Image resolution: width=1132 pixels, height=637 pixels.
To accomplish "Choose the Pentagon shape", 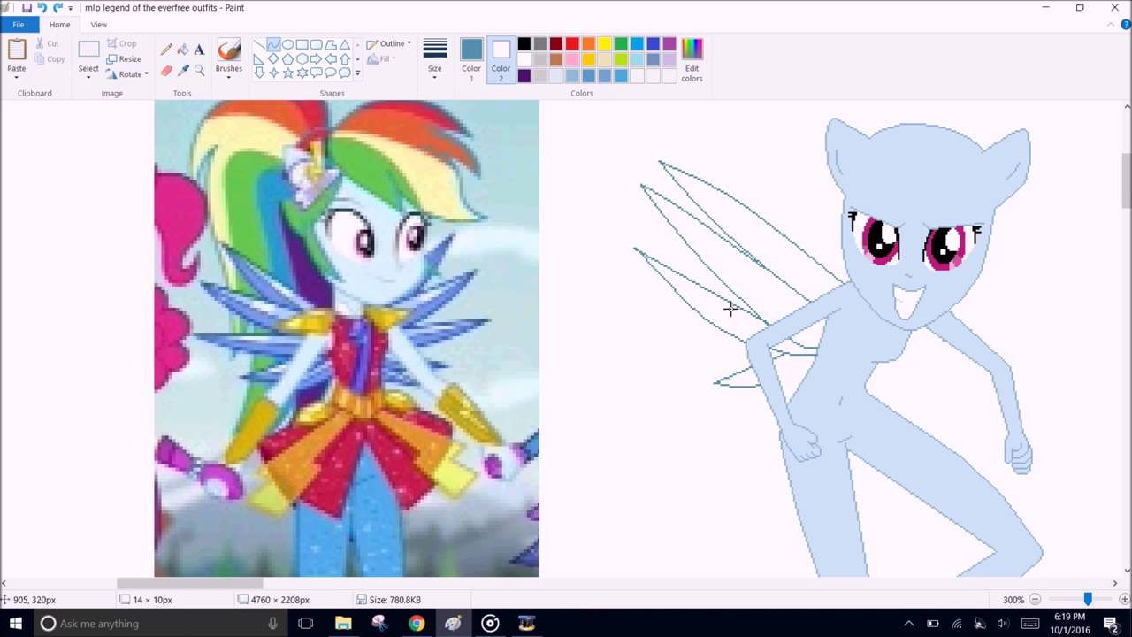I will (287, 58).
